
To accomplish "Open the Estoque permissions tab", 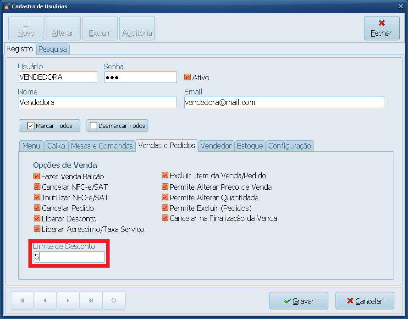I will click(250, 146).
